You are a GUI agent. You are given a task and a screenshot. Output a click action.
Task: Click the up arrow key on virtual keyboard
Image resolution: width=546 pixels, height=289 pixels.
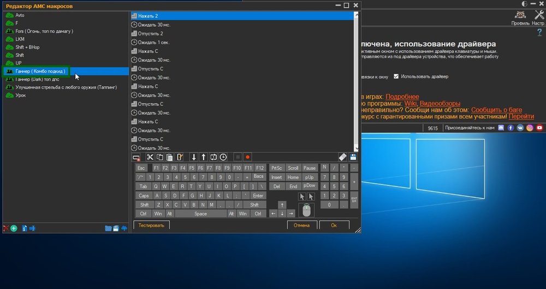click(x=282, y=205)
